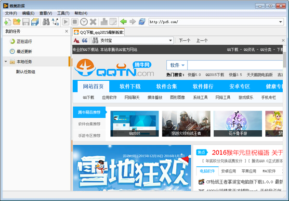Click the save all toolbar icon

[35, 22]
